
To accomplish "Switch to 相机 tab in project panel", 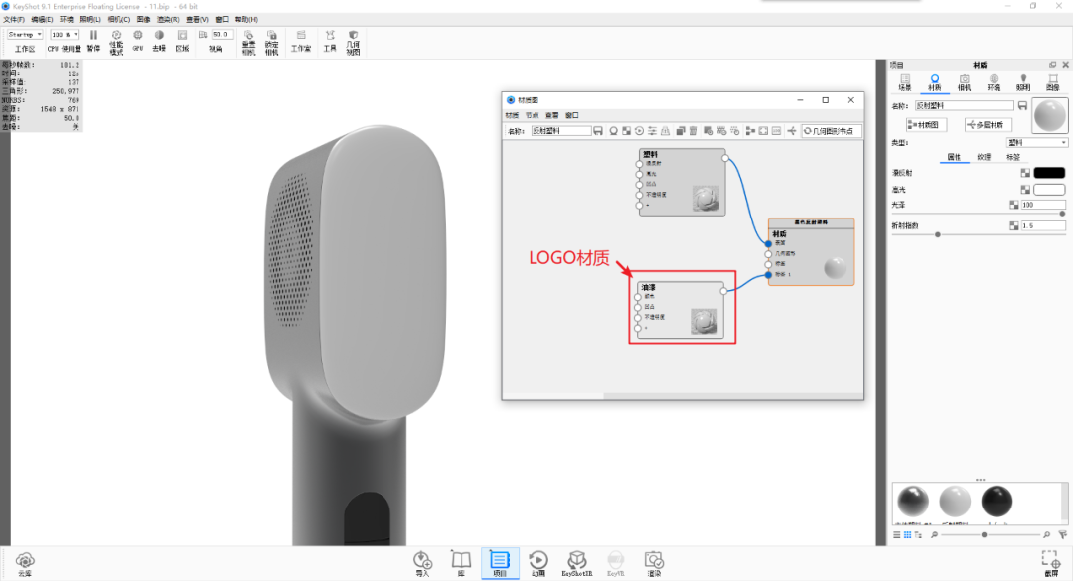I will 964,82.
